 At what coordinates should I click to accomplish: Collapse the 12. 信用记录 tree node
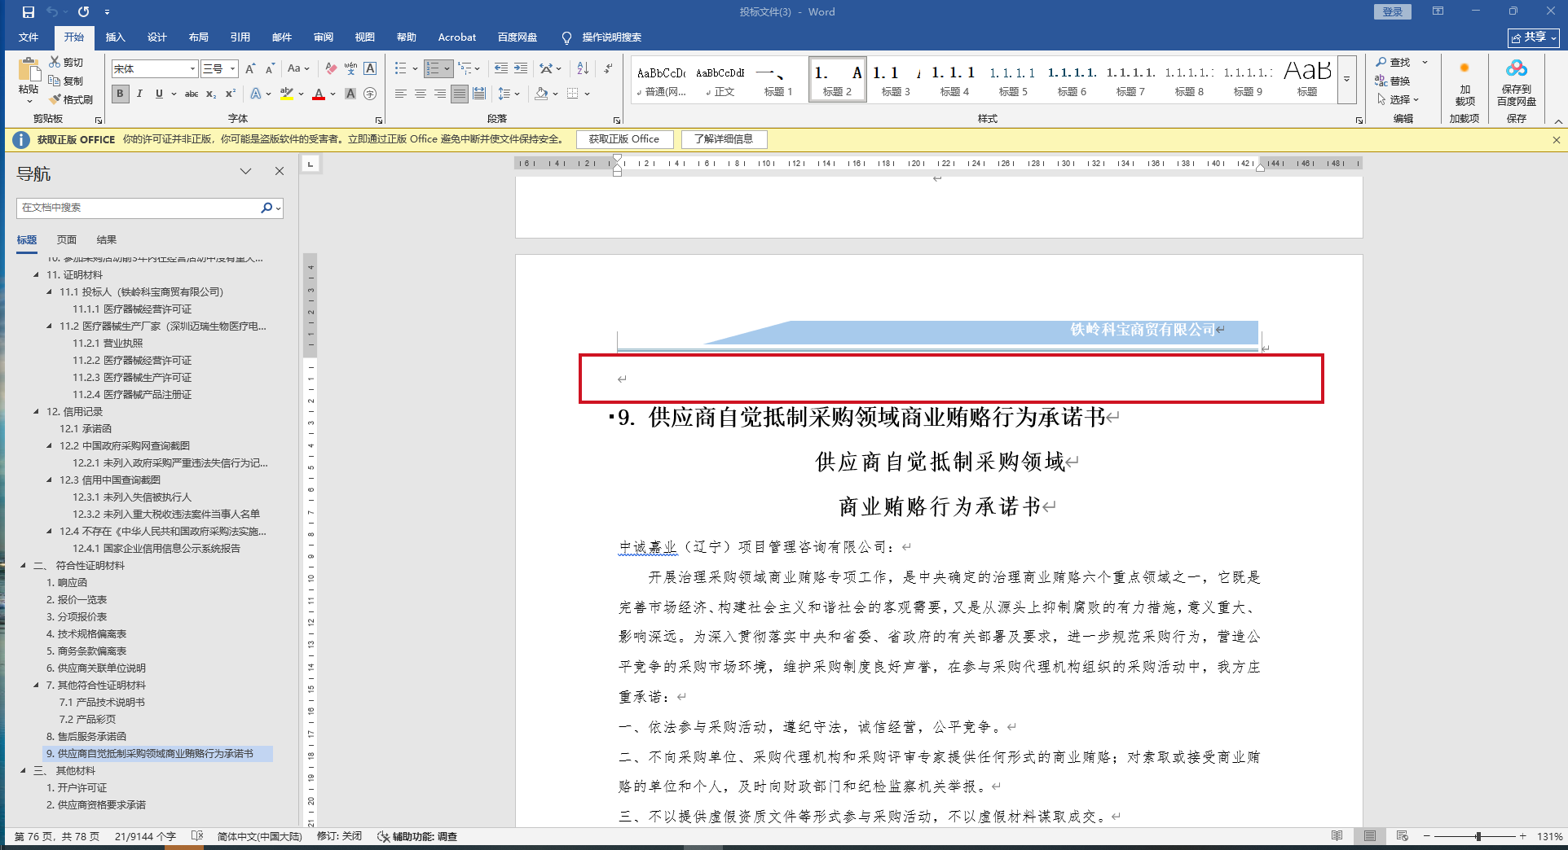(x=36, y=412)
